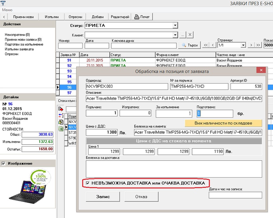Open the Статус dropdown showing ПРИЕТА
273x218 pixels.
click(175, 25)
